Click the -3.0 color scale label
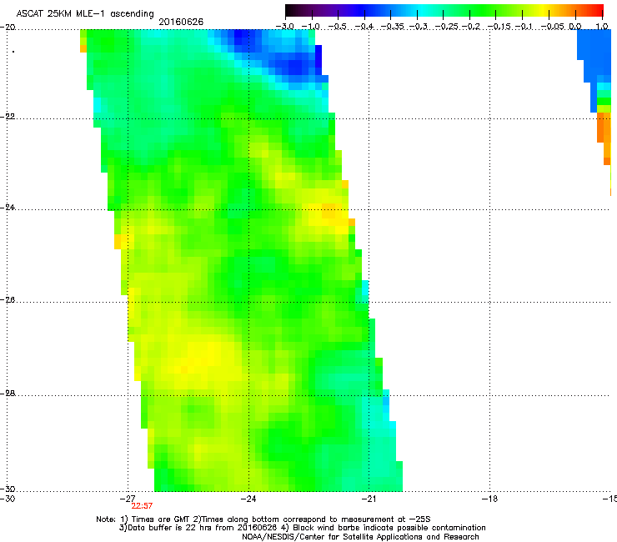This screenshot has height=542, width=617. (x=284, y=27)
